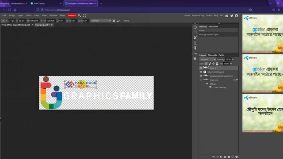
Task: Open the Image menu
Action: pos(12,15)
